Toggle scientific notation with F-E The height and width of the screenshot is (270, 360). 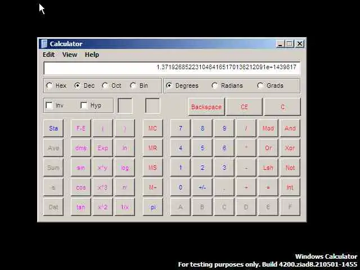coord(81,128)
